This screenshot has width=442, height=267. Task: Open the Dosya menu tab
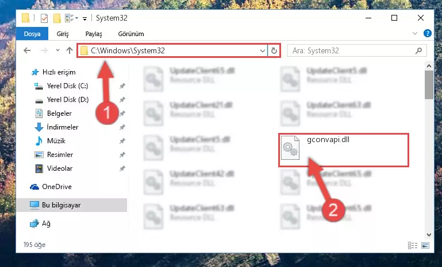click(x=32, y=34)
